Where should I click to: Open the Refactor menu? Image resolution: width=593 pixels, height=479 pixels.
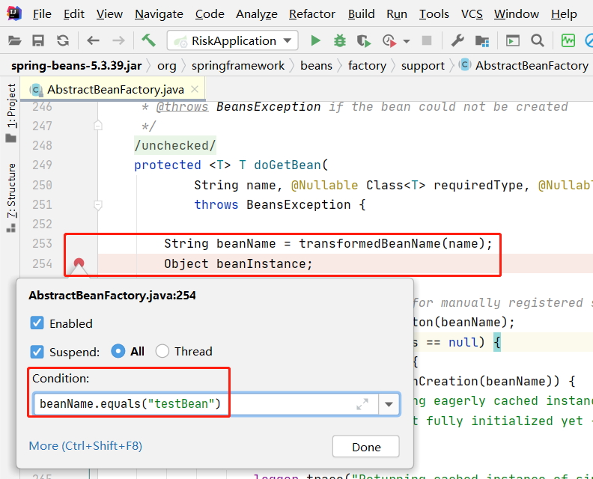[x=312, y=14]
